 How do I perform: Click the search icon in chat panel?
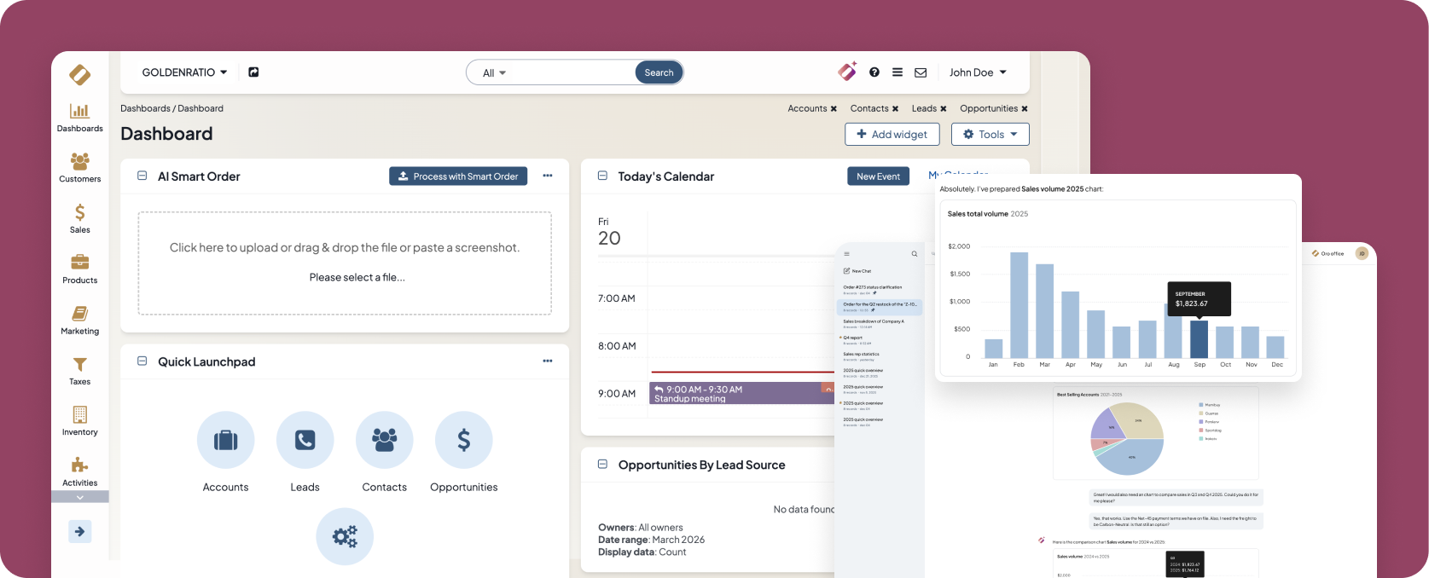(x=915, y=254)
